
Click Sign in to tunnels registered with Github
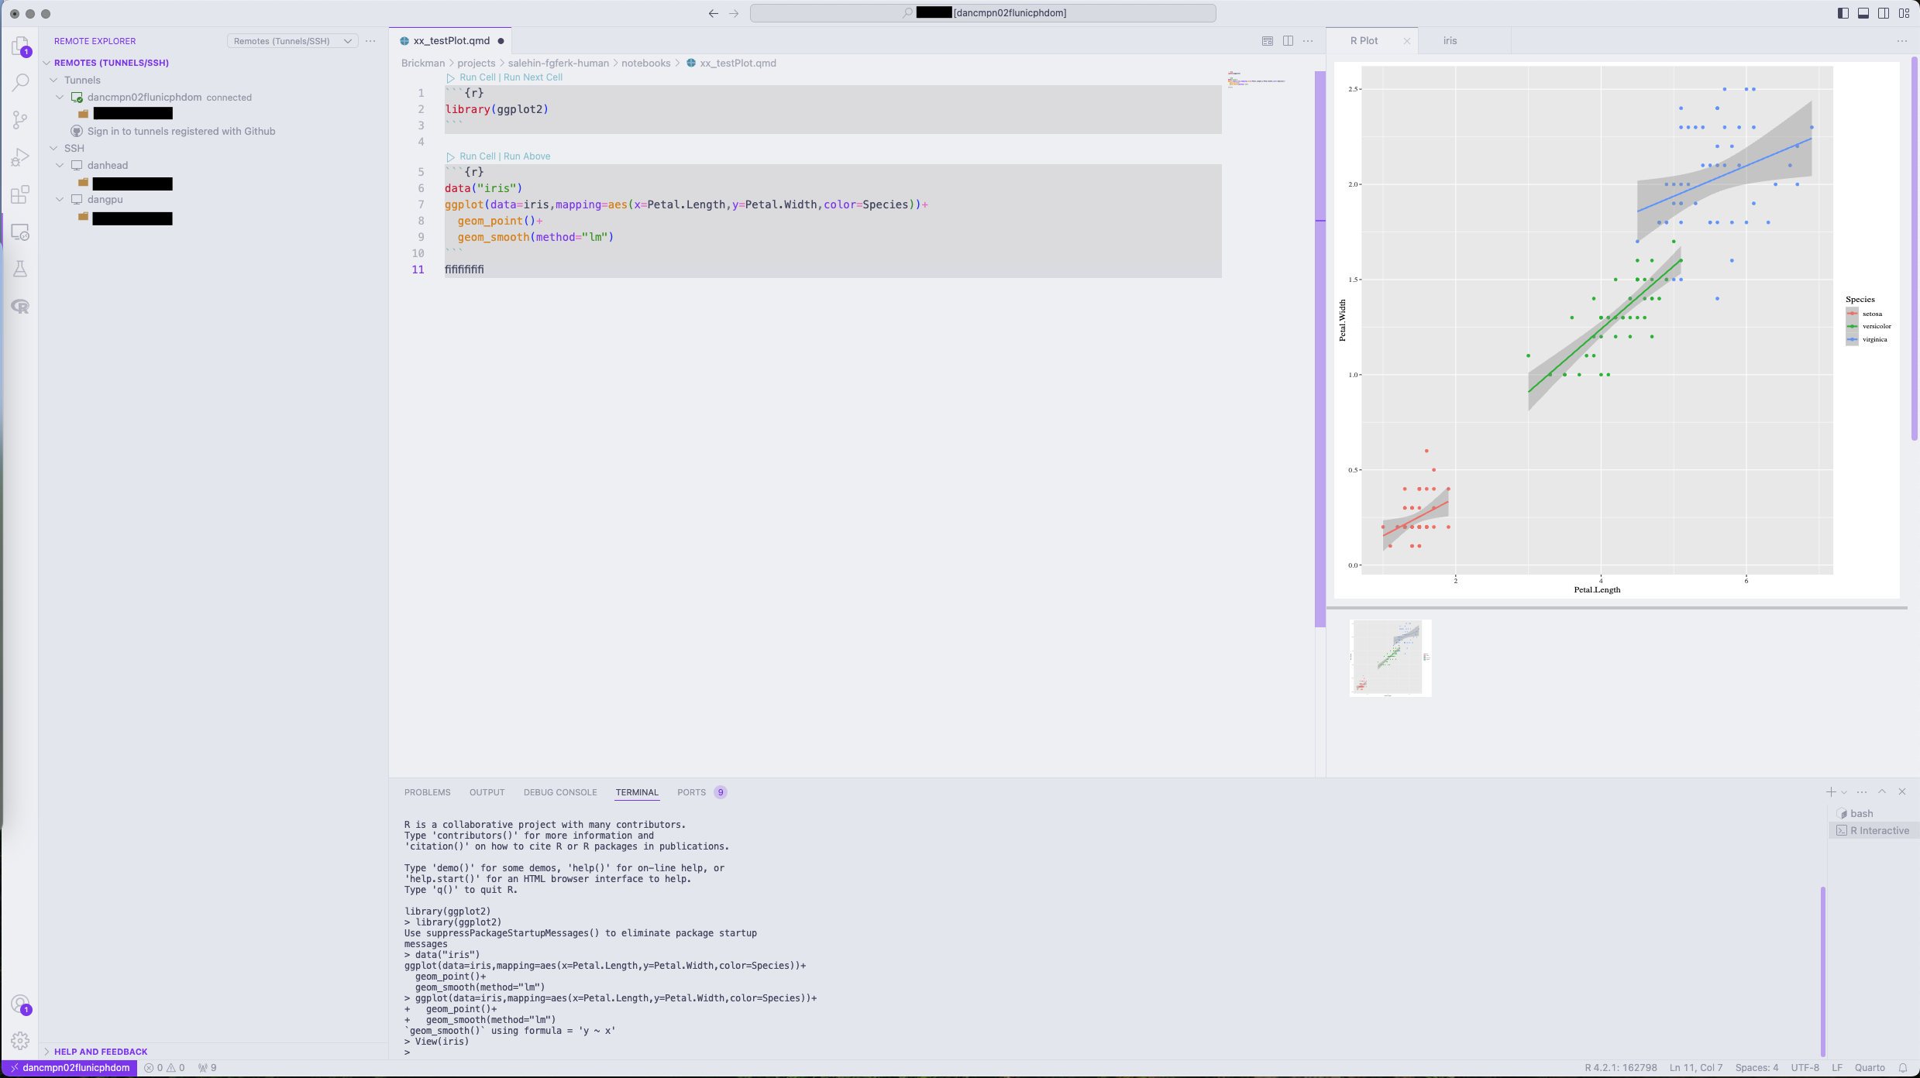click(181, 131)
